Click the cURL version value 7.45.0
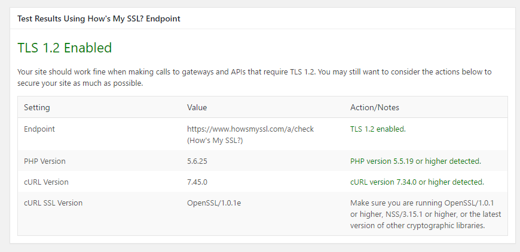Image resolution: width=520 pixels, height=252 pixels. (198, 182)
